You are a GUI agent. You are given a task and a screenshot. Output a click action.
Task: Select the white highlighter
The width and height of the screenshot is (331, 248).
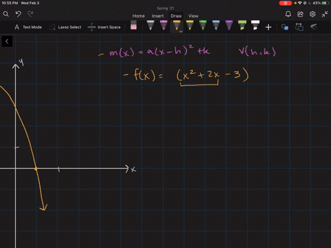(x=255, y=25)
